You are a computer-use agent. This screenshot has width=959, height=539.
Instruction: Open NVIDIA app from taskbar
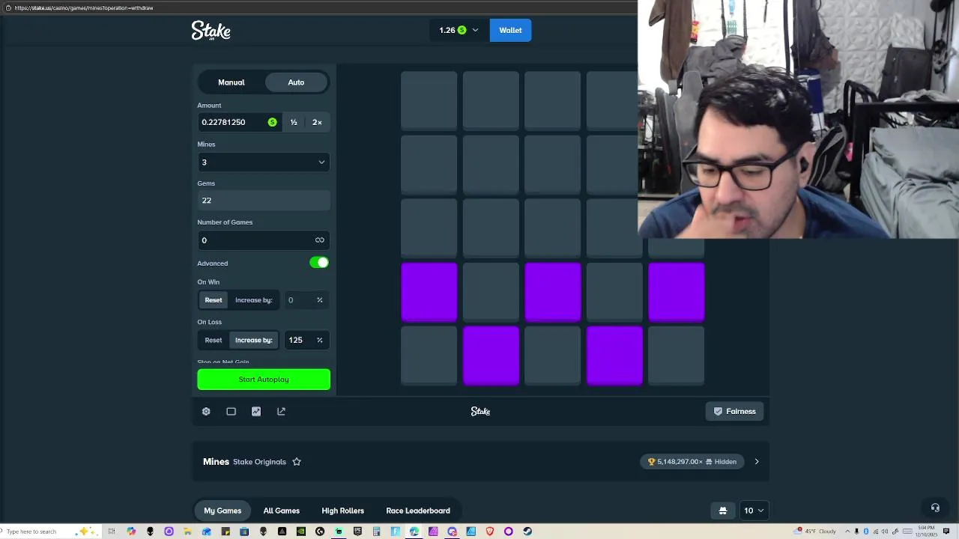tap(301, 532)
